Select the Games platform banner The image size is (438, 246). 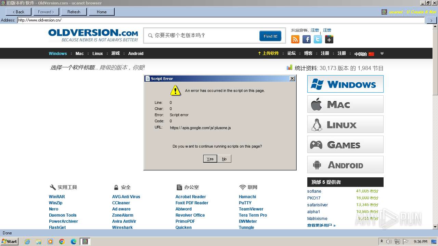tap(345, 145)
